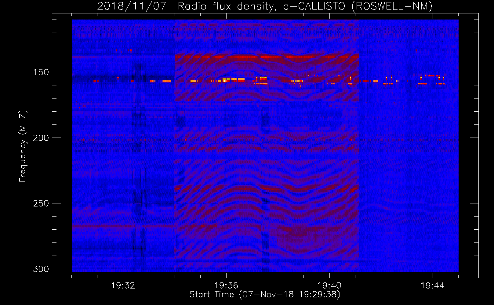Click the 200 frequency tick label
The height and width of the screenshot is (305, 494).
coord(41,138)
